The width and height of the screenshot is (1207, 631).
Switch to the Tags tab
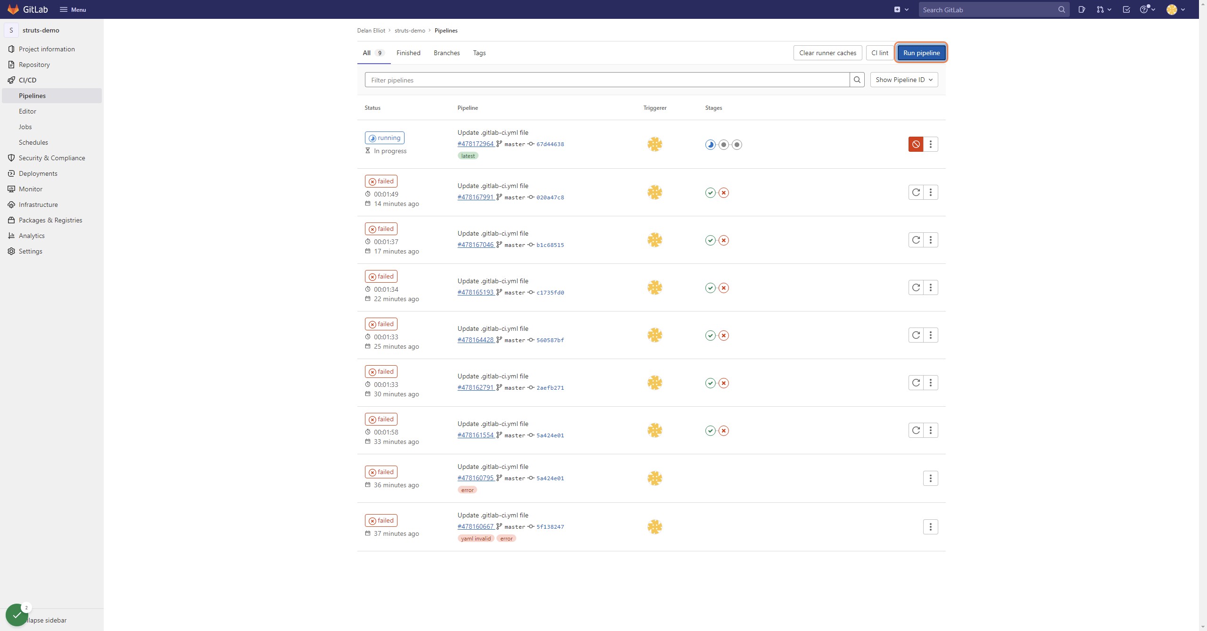point(479,53)
